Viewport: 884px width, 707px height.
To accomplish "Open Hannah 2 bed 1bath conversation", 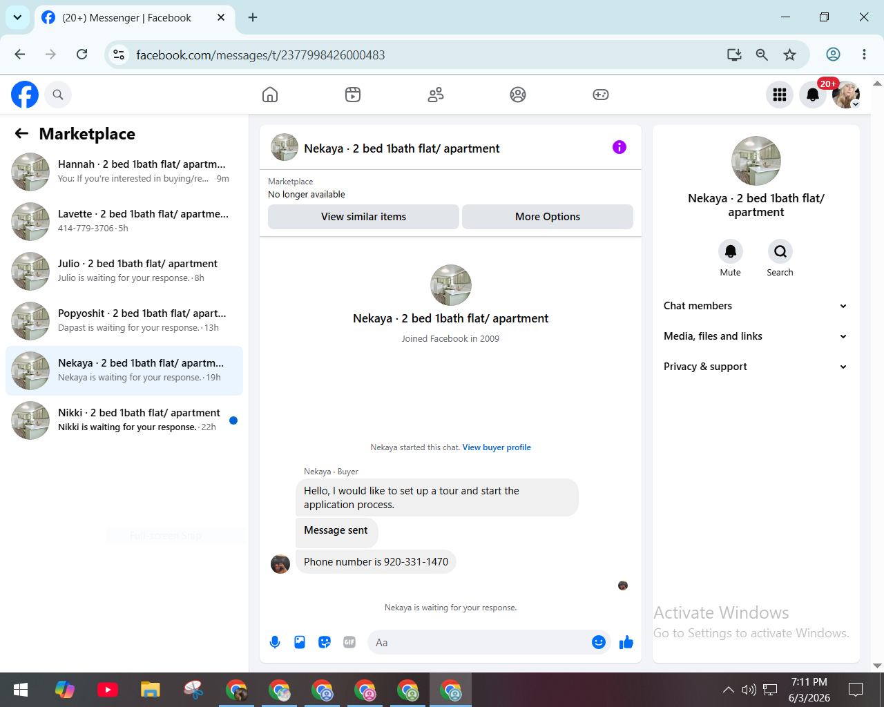I will pos(124,172).
